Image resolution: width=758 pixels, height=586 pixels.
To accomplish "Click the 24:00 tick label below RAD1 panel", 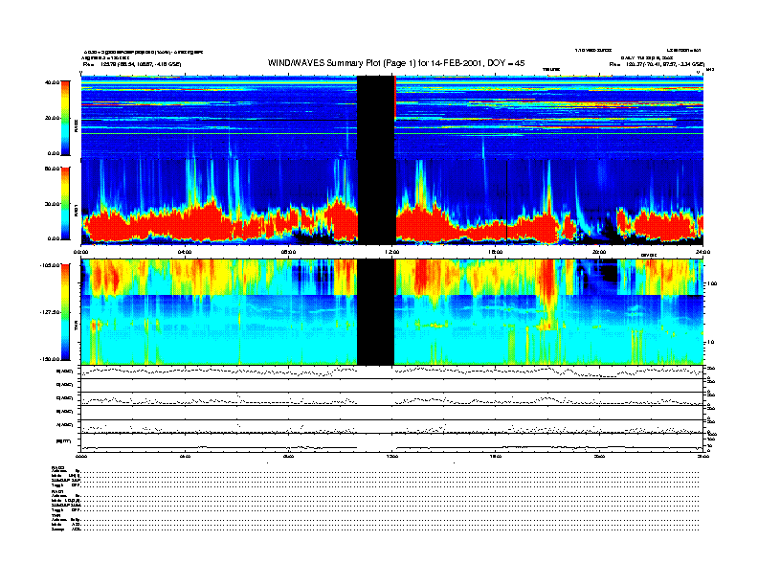I will pyautogui.click(x=702, y=252).
